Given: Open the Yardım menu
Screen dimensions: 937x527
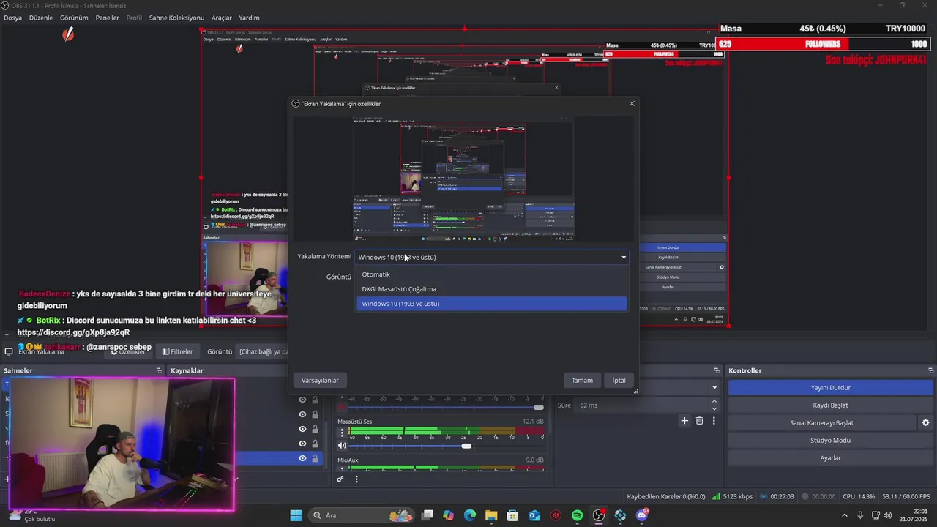Looking at the screenshot, I should point(250,18).
